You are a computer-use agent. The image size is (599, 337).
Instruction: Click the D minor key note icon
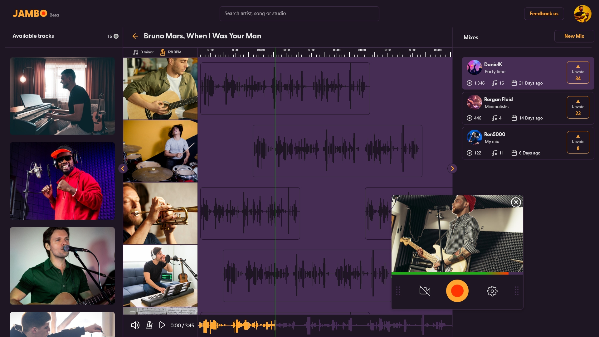135,52
